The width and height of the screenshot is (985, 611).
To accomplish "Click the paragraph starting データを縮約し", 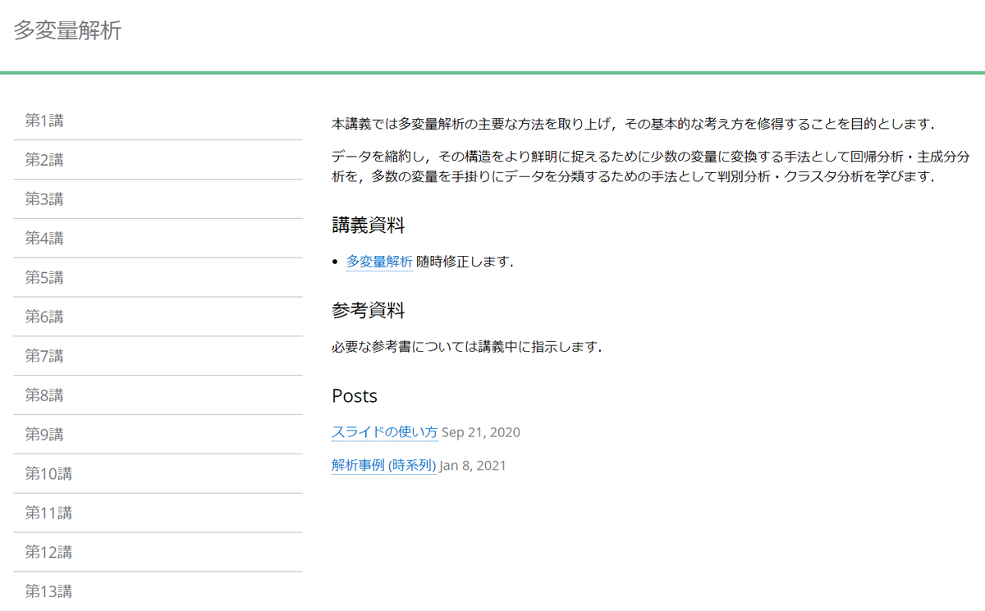I will click(x=652, y=166).
